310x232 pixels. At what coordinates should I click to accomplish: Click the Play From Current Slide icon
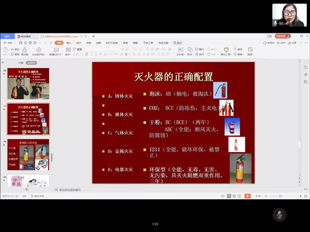point(38,49)
